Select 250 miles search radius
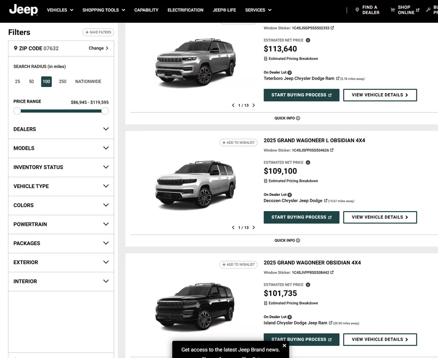The image size is (438, 358). tap(63, 81)
